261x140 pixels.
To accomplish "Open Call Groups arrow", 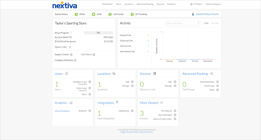I will click(218, 86).
